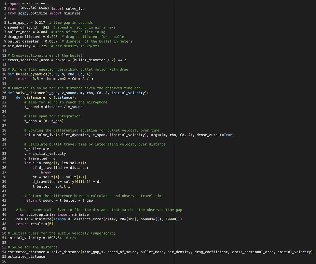316x264 pixels.
Task: Click 'air_density' assignment on line 10
Action: [x=19, y=46]
